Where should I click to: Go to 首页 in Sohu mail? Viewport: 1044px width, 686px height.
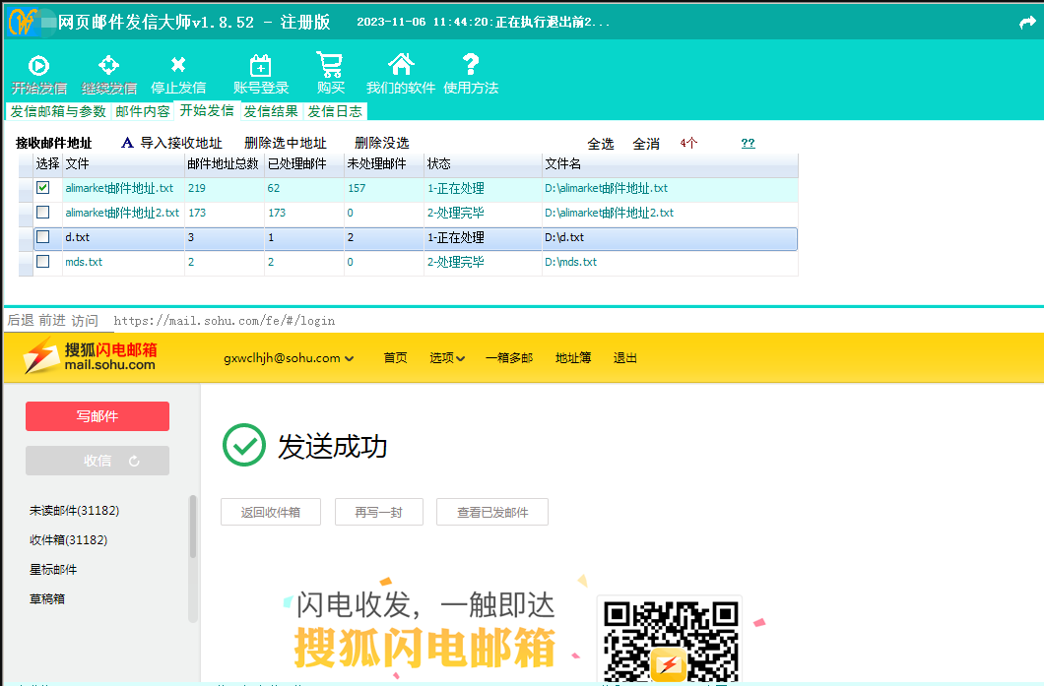(396, 358)
